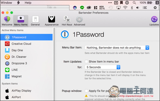Click the Notification Center list icon

click(x=145, y=8)
